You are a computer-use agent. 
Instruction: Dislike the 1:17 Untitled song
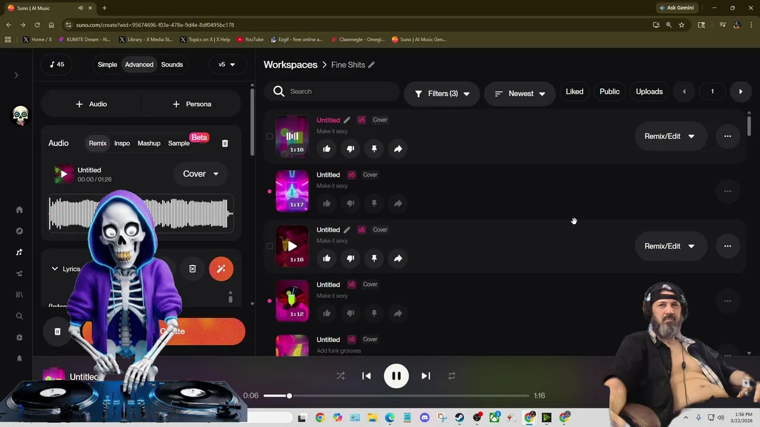tap(350, 203)
